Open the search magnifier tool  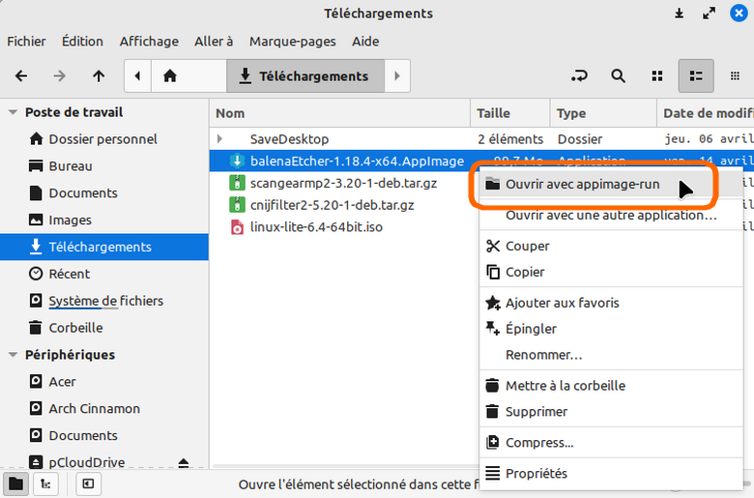[x=619, y=76]
